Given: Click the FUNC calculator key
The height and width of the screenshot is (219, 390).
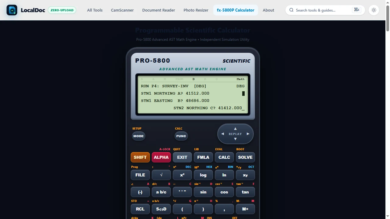Looking at the screenshot, I should pyautogui.click(x=181, y=136).
